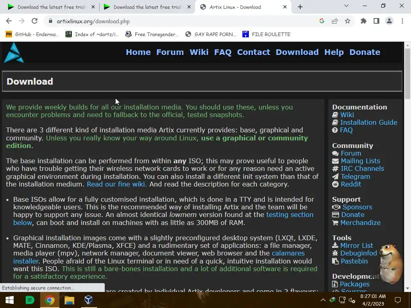Open new tab with plus button

[x=300, y=7]
